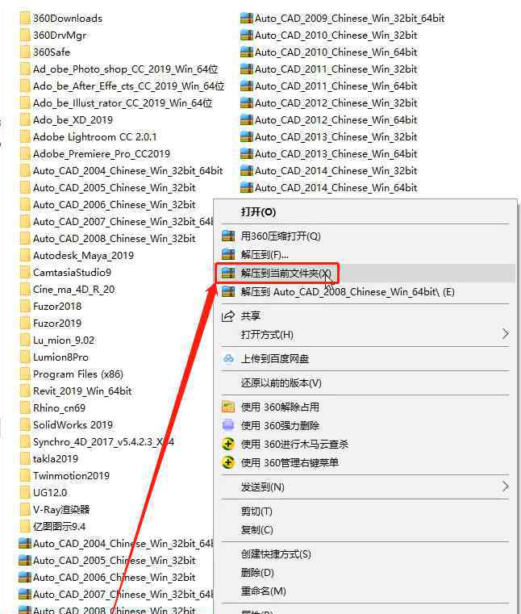This screenshot has height=614, width=521.
Task: Select the 360Safe folder name
Action: click(x=52, y=52)
